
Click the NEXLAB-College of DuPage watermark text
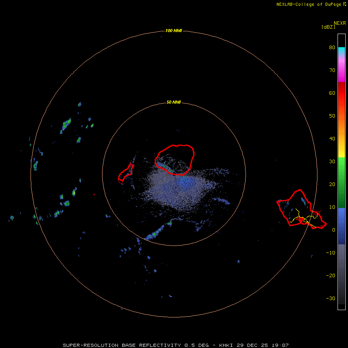click(309, 4)
